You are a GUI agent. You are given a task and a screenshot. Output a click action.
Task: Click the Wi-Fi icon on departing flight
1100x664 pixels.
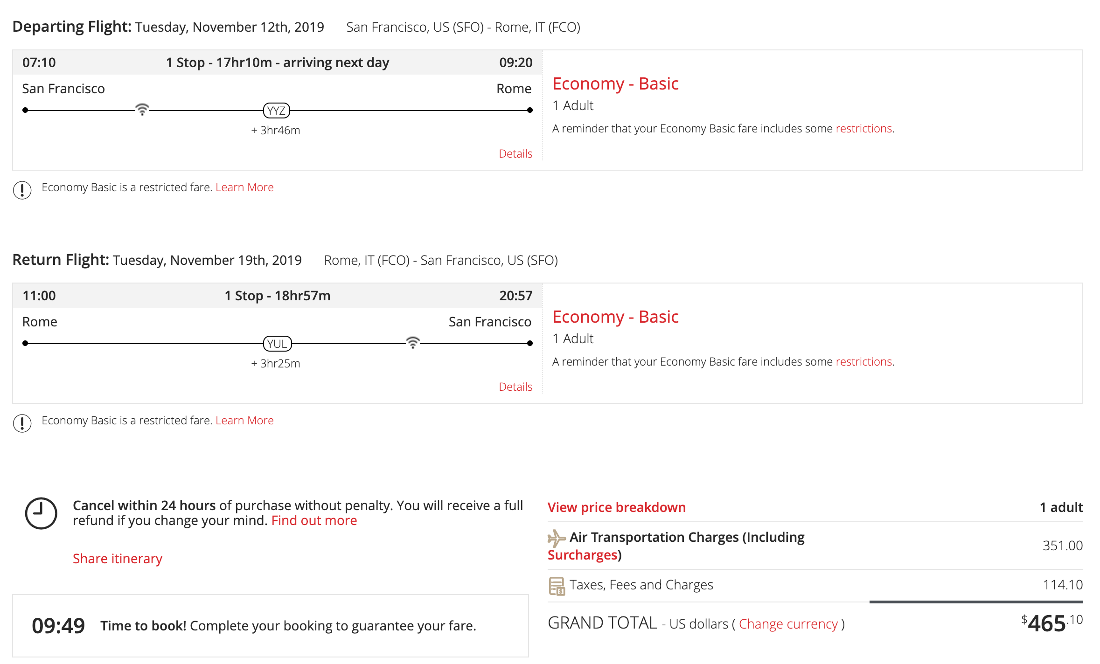pyautogui.click(x=142, y=110)
